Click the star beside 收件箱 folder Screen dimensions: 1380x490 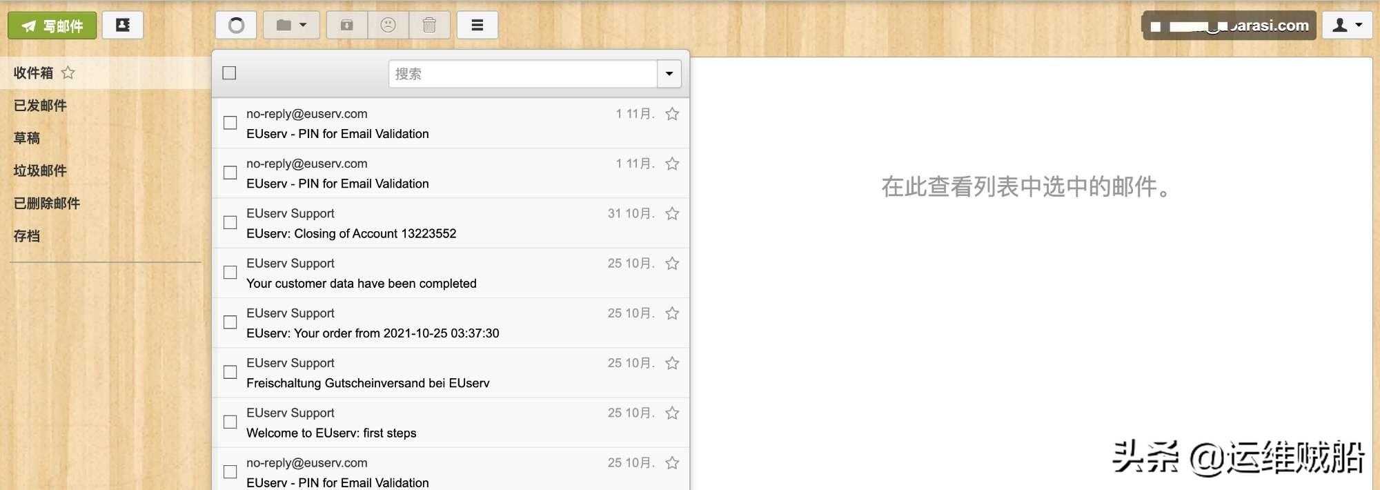(68, 72)
